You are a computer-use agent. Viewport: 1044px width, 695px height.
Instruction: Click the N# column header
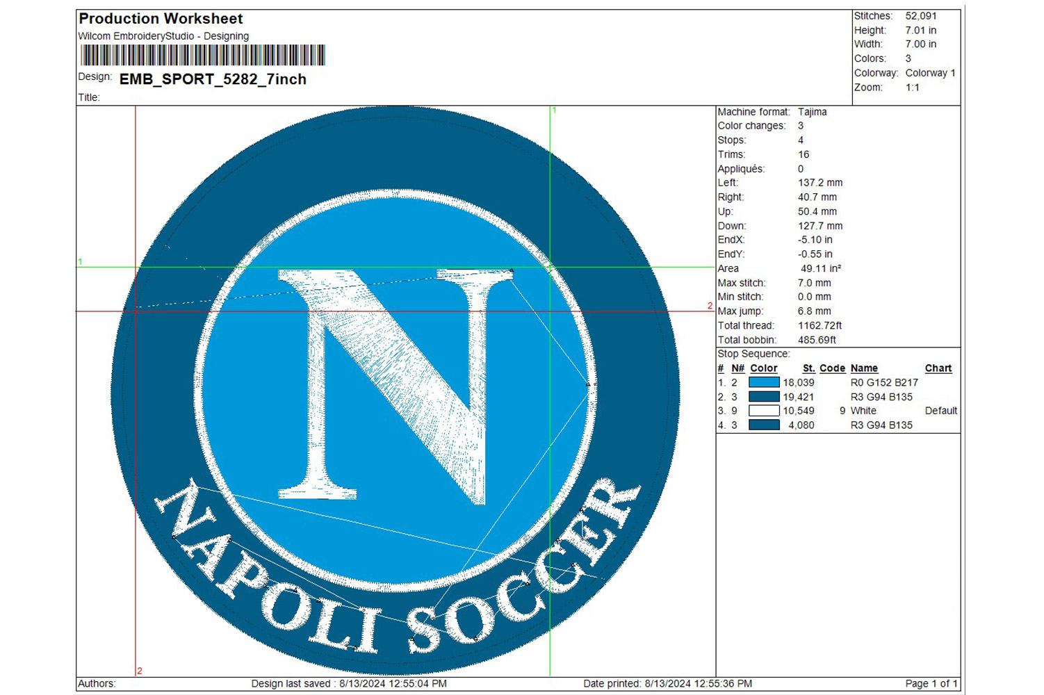point(737,368)
